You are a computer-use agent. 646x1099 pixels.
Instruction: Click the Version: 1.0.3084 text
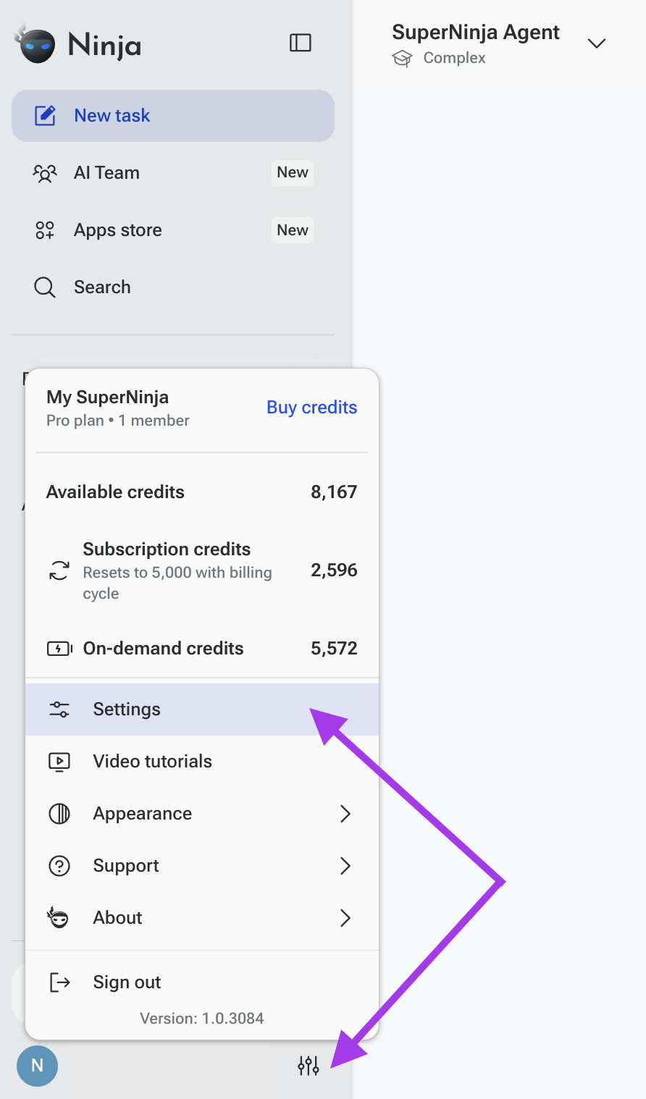click(x=202, y=1019)
